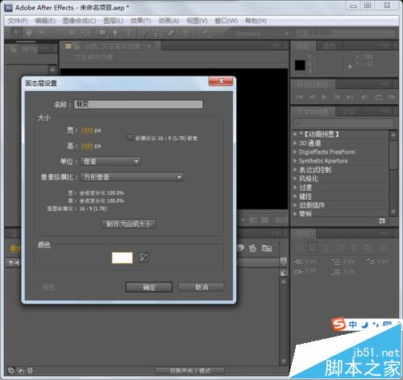Viewport: 403px width, 380px height.
Task: Click the height value 1080
Action: (x=87, y=146)
